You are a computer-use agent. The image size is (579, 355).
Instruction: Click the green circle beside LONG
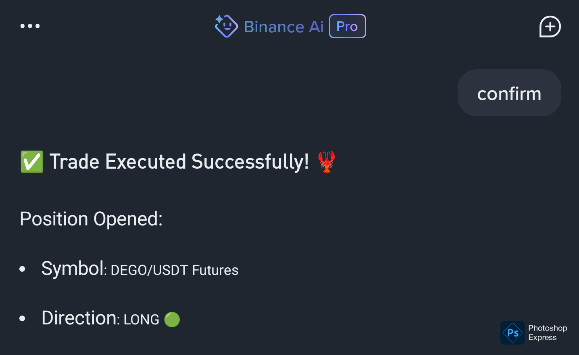pos(172,320)
